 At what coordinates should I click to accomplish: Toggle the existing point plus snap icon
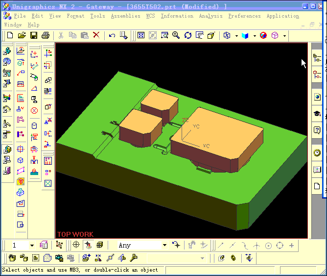pos(292,246)
